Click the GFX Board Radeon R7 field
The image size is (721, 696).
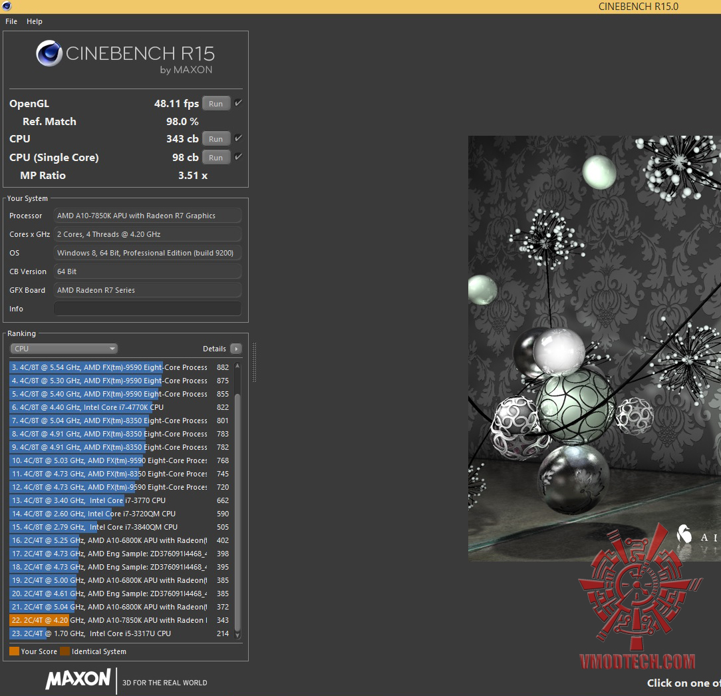(x=148, y=290)
